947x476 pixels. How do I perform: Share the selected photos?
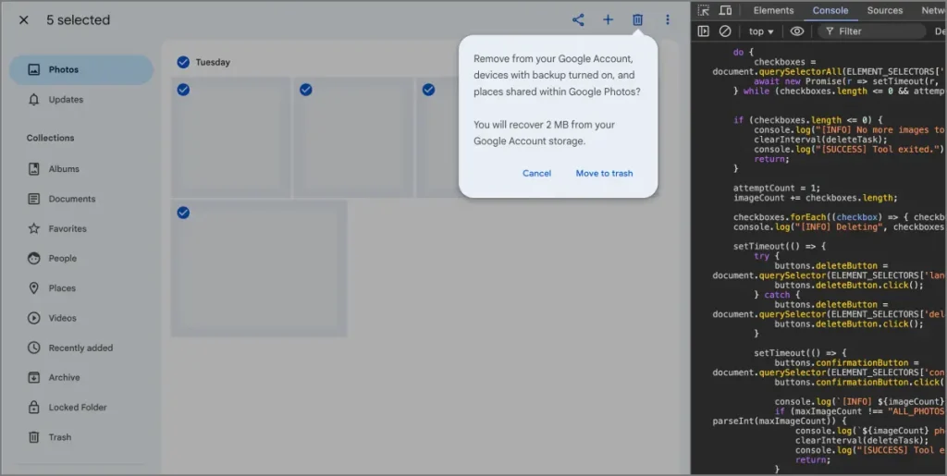[578, 20]
